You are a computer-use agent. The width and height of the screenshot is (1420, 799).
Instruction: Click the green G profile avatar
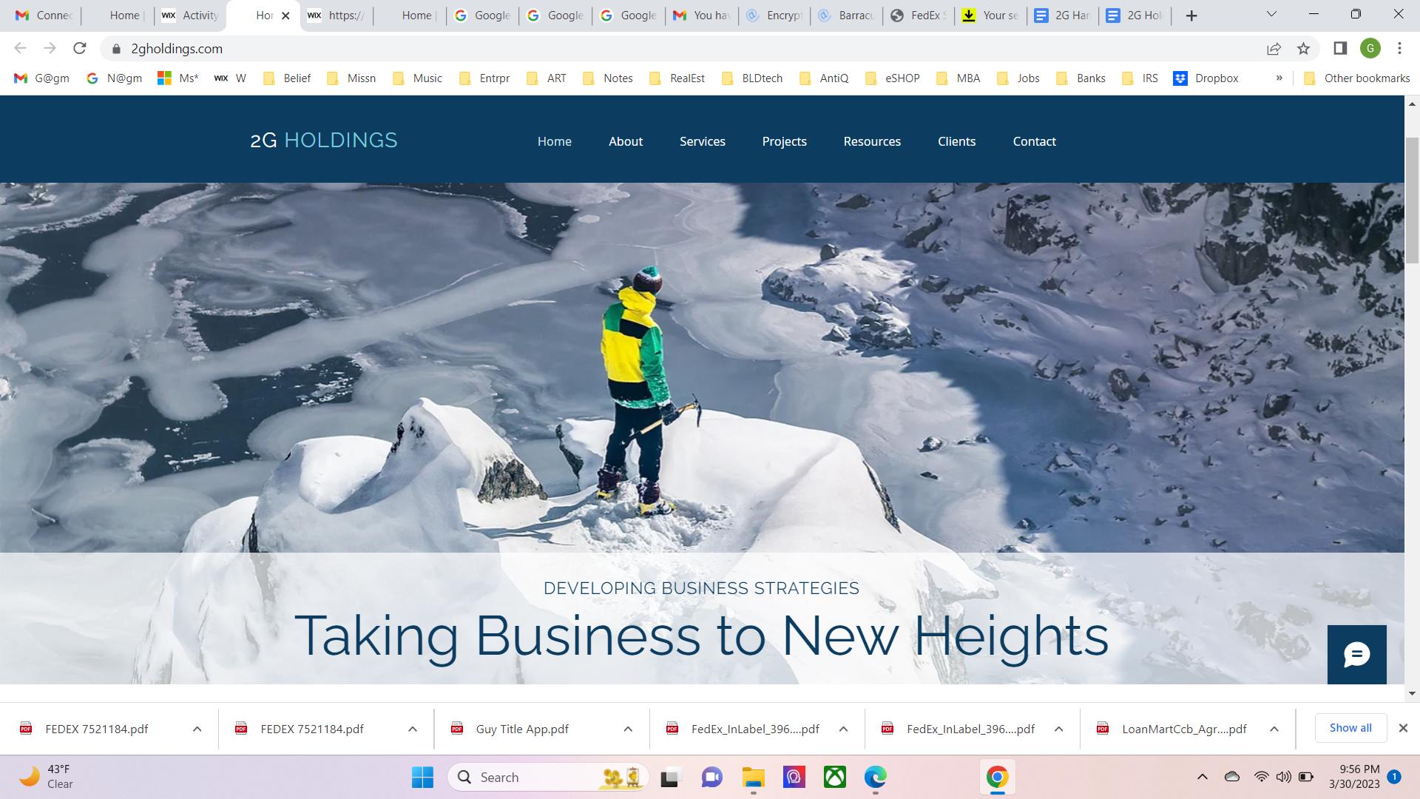(1370, 48)
